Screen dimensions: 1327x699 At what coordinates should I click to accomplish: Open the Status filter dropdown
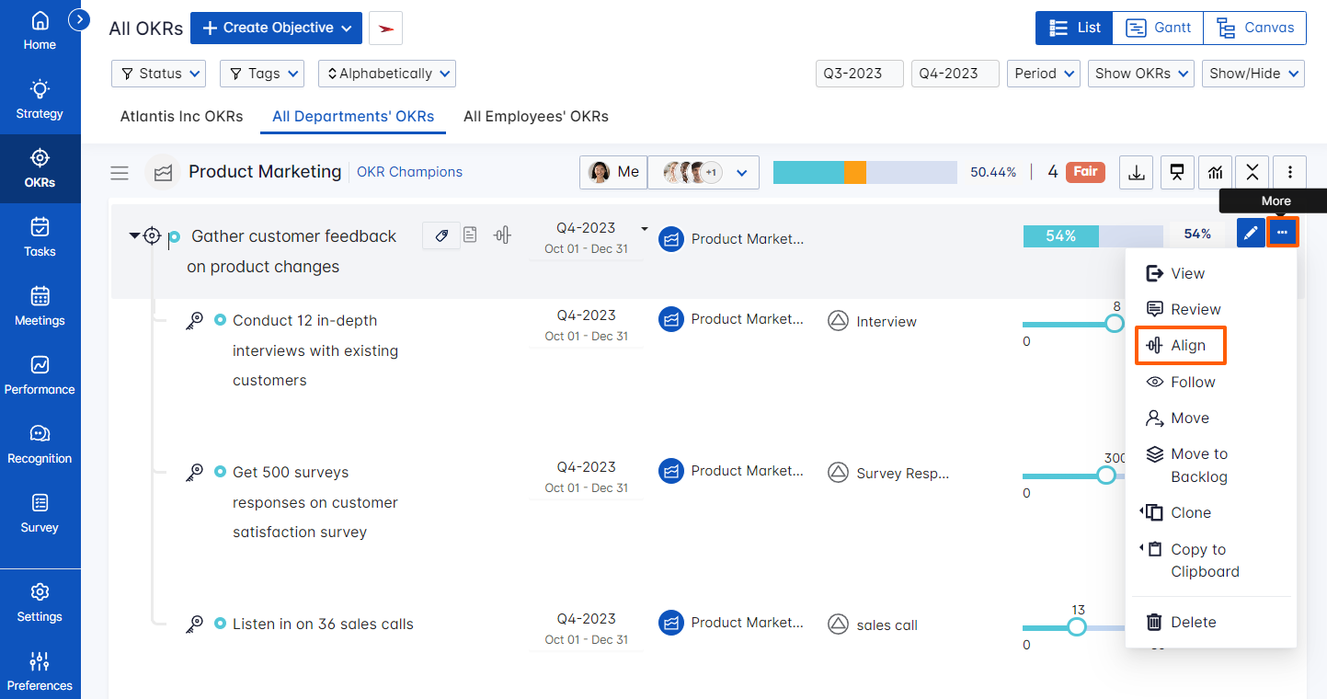(x=158, y=74)
